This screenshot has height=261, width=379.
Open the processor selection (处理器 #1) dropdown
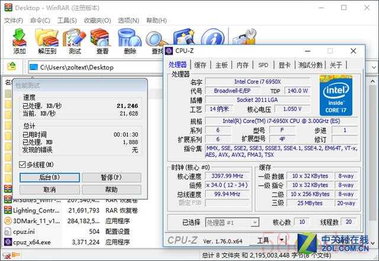tap(255, 222)
